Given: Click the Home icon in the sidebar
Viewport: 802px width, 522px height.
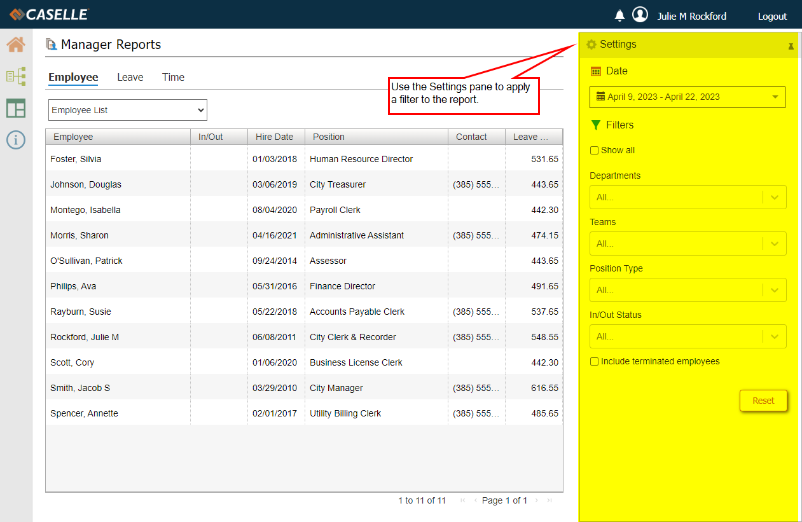Looking at the screenshot, I should [x=16, y=45].
